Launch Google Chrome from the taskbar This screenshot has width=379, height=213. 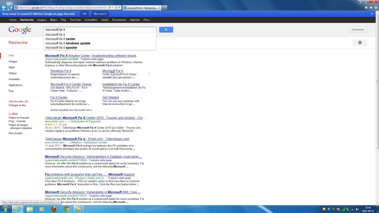tap(66, 209)
